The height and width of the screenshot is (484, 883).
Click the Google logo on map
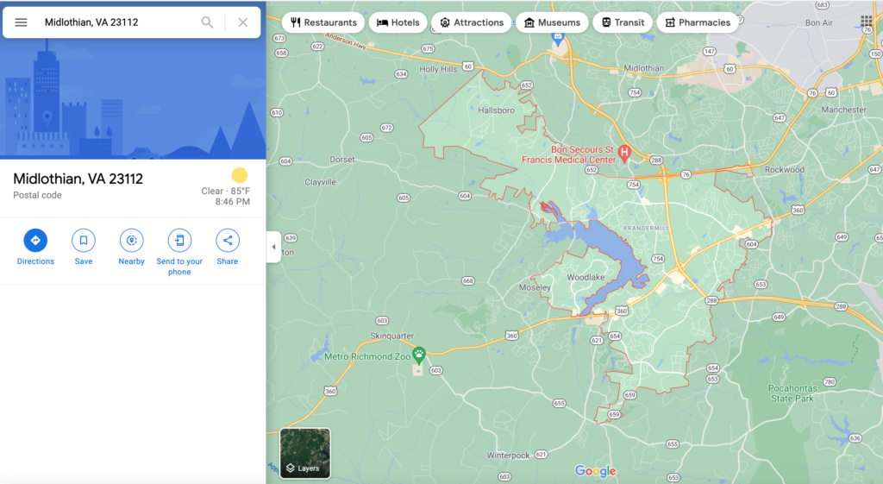(x=595, y=471)
